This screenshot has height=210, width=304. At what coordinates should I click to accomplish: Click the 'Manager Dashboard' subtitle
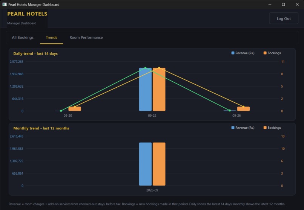pos(22,23)
